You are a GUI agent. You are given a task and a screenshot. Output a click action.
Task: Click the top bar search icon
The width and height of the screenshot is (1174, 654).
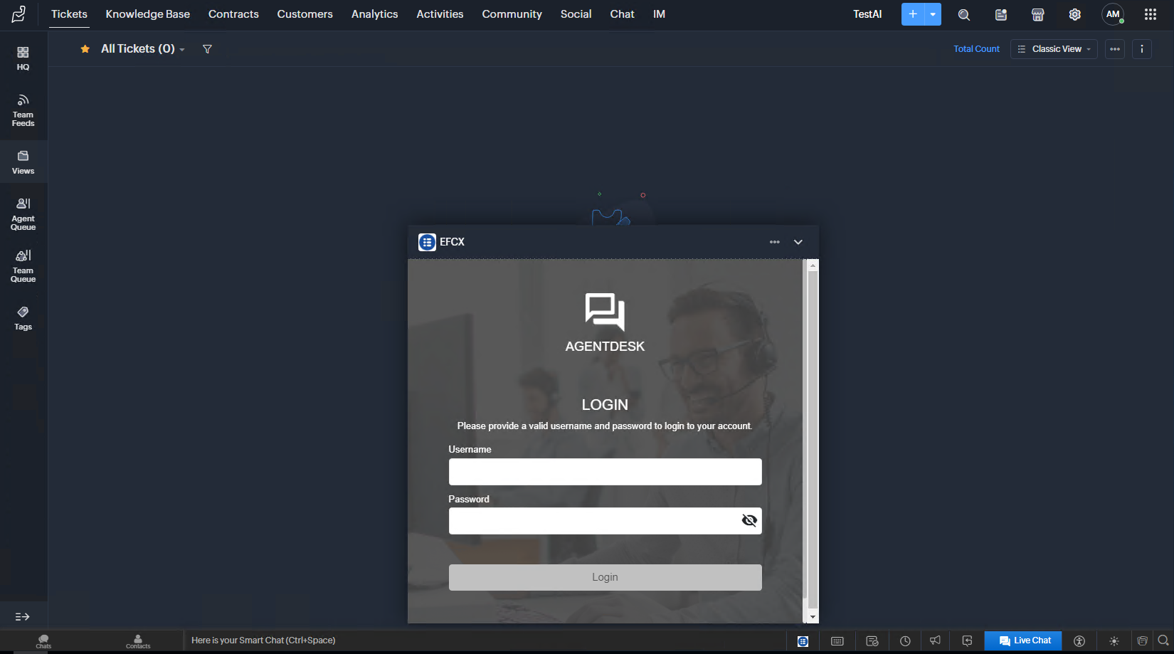963,14
